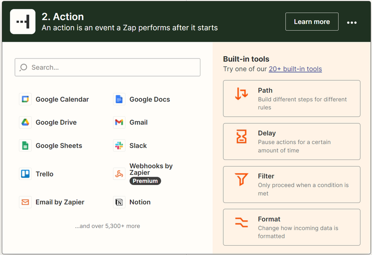
Task: Click the Google Calendar app icon
Action: click(x=25, y=99)
